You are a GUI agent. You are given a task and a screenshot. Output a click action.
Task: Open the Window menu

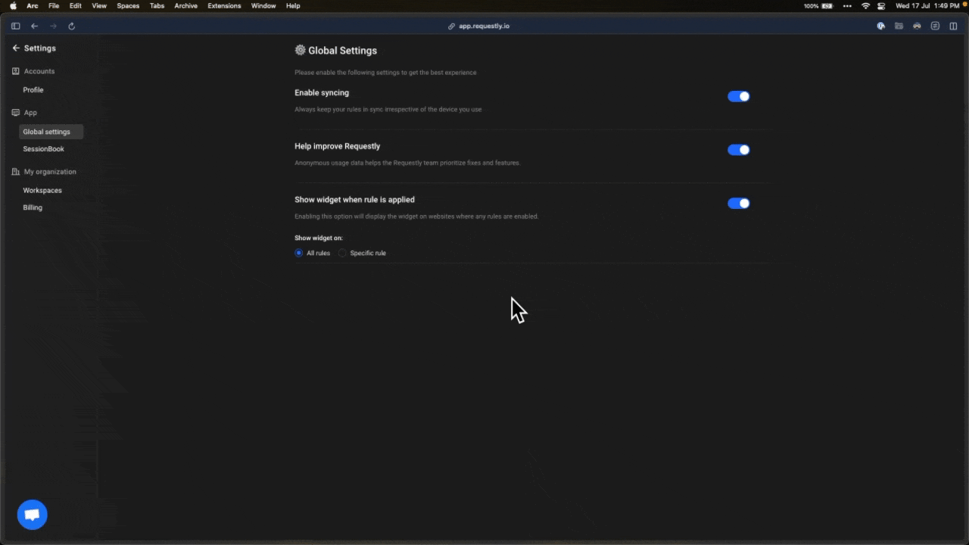click(x=263, y=5)
